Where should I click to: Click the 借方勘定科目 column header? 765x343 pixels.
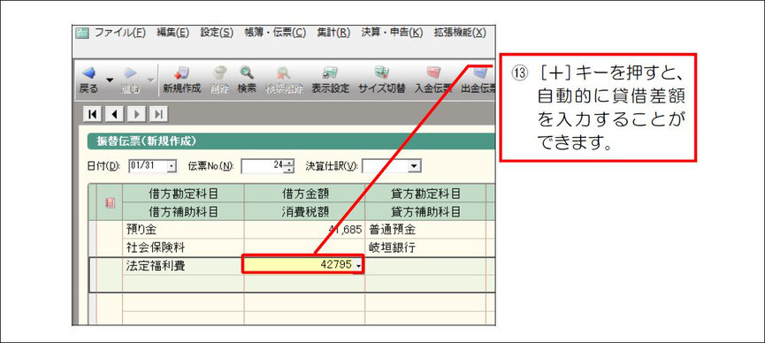tap(183, 194)
